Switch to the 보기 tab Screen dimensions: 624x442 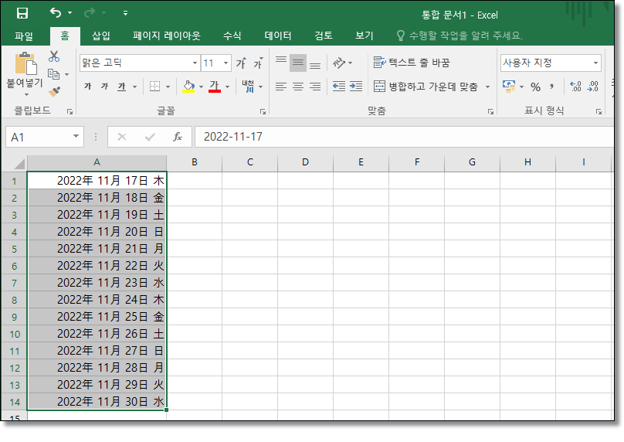point(365,36)
